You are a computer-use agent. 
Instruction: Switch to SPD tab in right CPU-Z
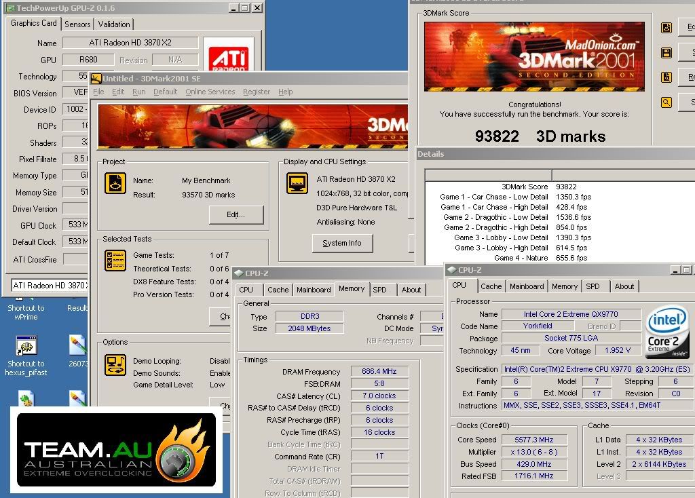pos(593,287)
